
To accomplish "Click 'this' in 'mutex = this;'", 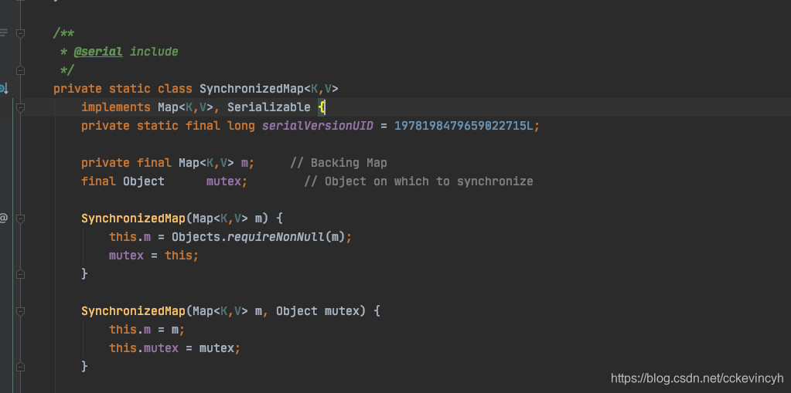I will click(179, 256).
